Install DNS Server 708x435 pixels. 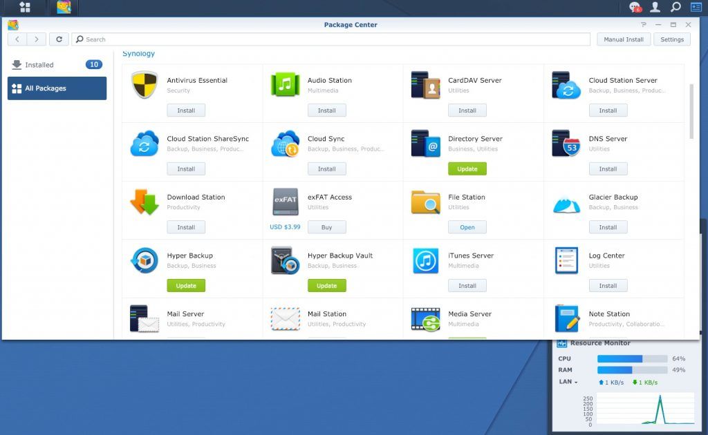(x=608, y=169)
